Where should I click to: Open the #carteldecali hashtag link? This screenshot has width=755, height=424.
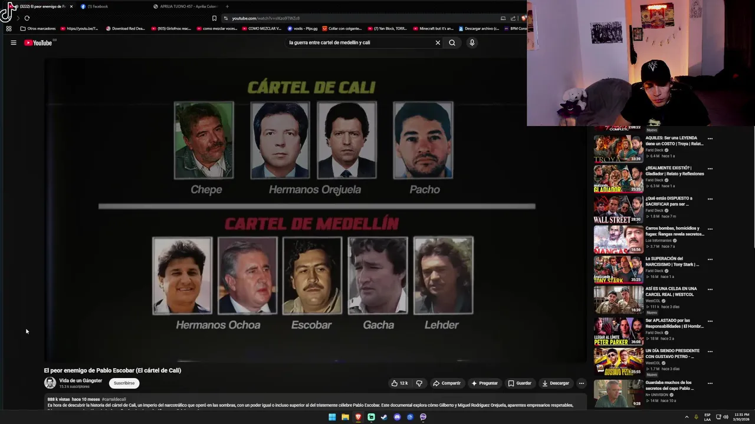click(x=114, y=399)
